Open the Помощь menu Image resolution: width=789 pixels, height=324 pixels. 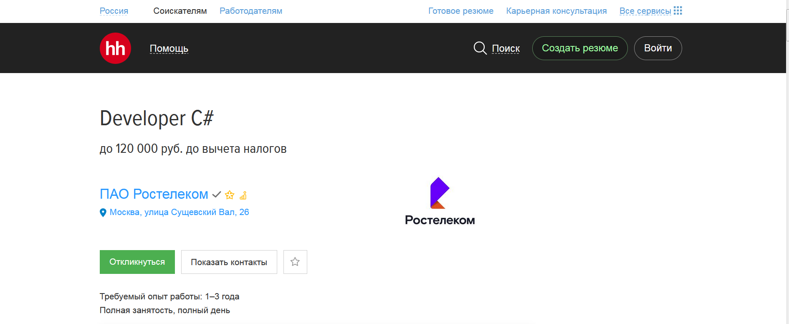[x=169, y=48]
